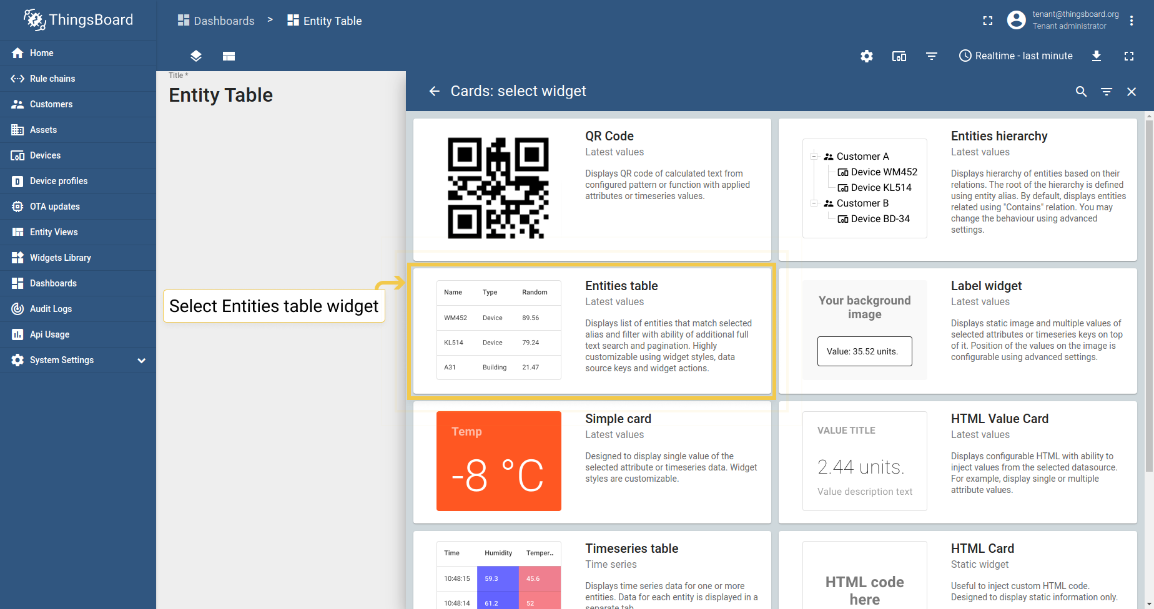The height and width of the screenshot is (609, 1154).
Task: Close the select widget panel
Action: [x=1132, y=92]
